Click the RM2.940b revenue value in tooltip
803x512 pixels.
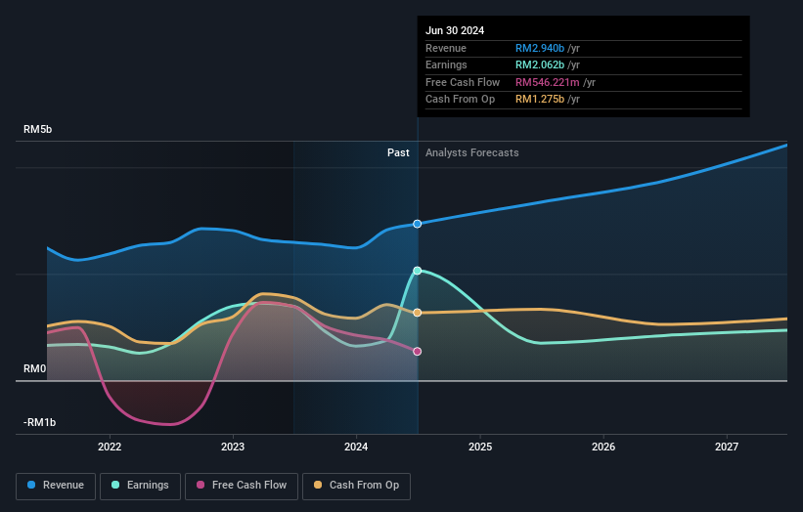[x=540, y=48]
